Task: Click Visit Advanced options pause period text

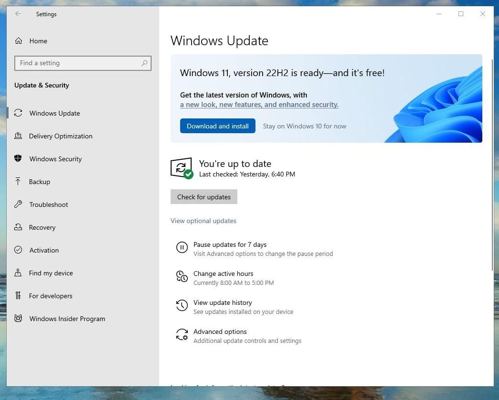Action: click(x=263, y=254)
